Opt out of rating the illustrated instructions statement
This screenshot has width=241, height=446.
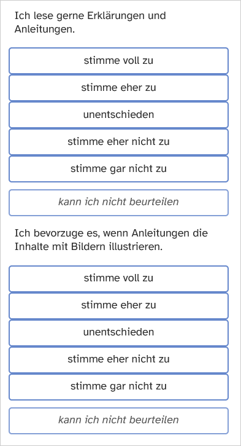(118, 421)
